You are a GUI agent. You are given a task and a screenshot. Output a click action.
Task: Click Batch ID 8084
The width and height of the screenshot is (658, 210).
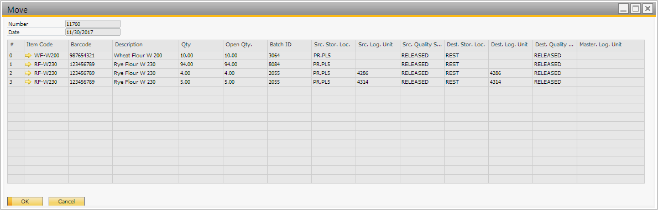coord(289,64)
